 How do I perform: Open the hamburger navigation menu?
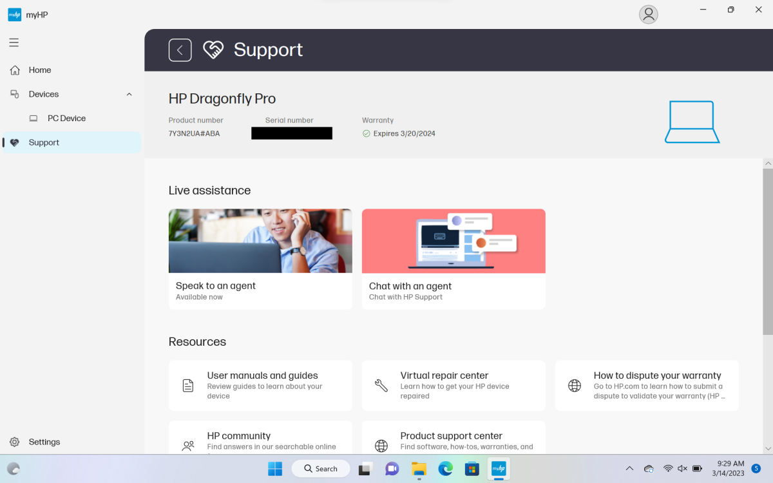click(14, 43)
